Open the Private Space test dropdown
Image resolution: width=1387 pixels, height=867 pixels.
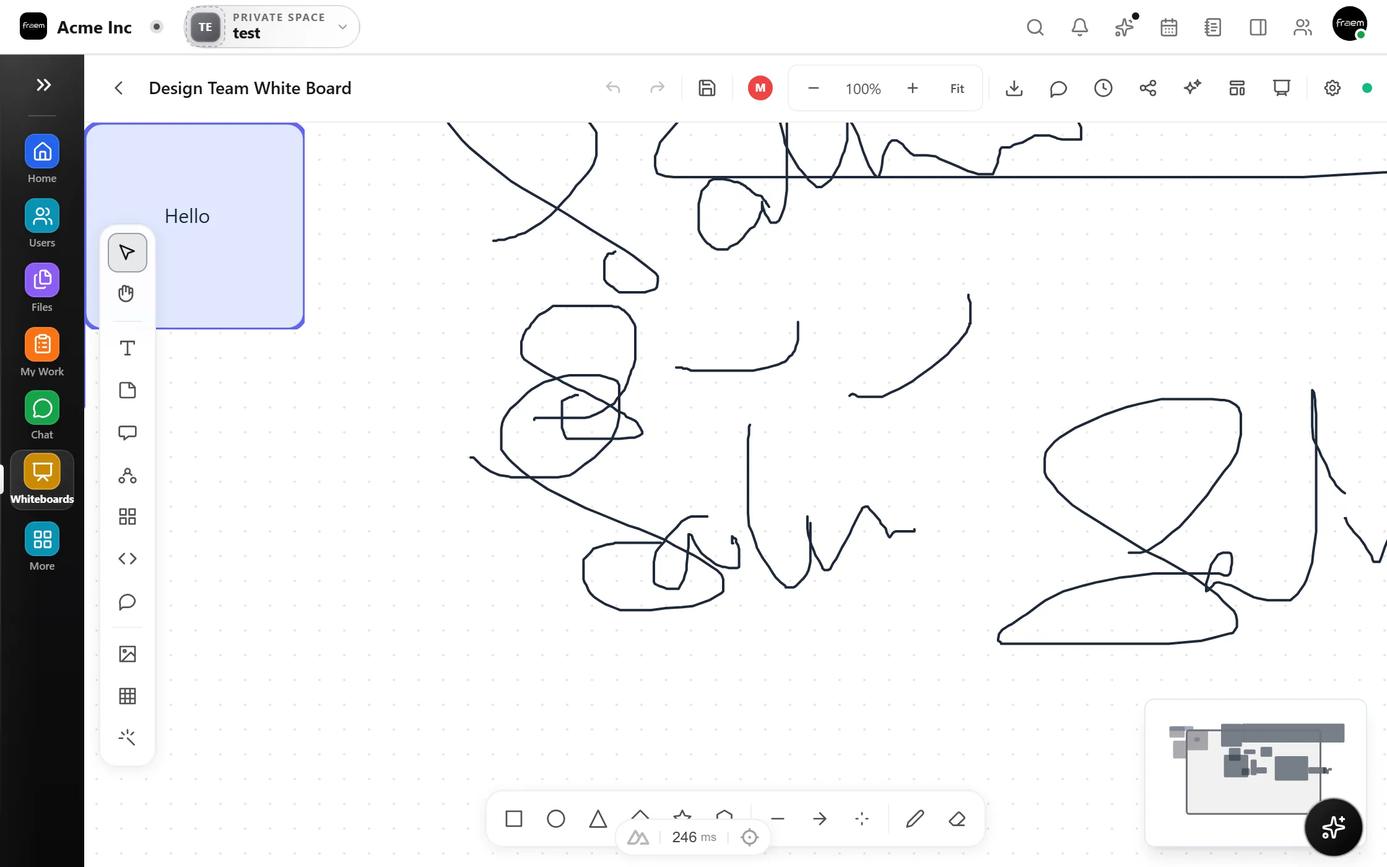(x=272, y=27)
